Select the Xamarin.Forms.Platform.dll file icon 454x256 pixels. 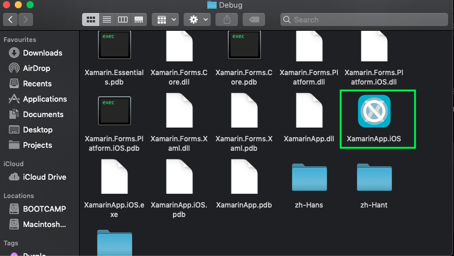coord(309,46)
